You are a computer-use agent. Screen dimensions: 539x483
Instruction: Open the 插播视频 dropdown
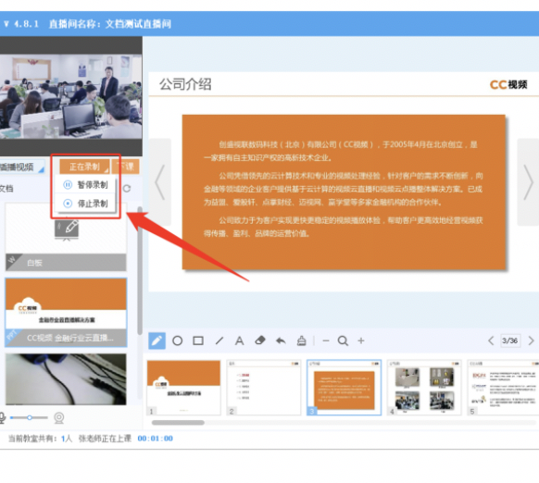pyautogui.click(x=21, y=167)
